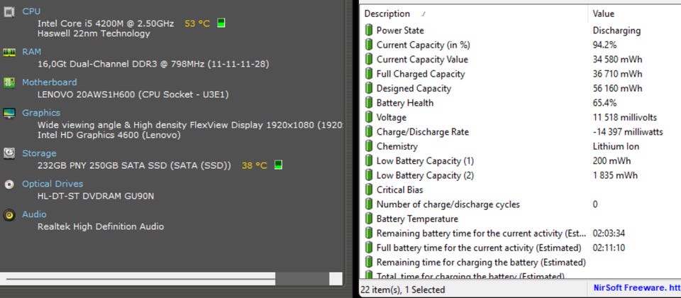Click the Graphics monitor icon
The height and width of the screenshot is (298, 681).
point(9,114)
